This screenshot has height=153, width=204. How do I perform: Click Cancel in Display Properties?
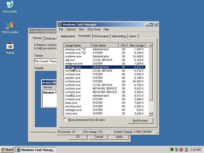98,137
